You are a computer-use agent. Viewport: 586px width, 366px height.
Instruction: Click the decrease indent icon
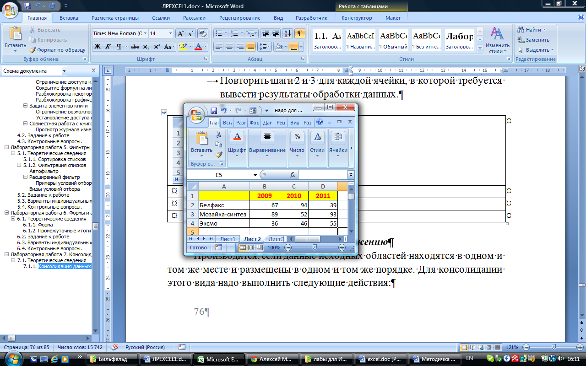click(265, 33)
